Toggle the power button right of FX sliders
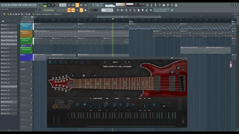 [x=154, y=105]
